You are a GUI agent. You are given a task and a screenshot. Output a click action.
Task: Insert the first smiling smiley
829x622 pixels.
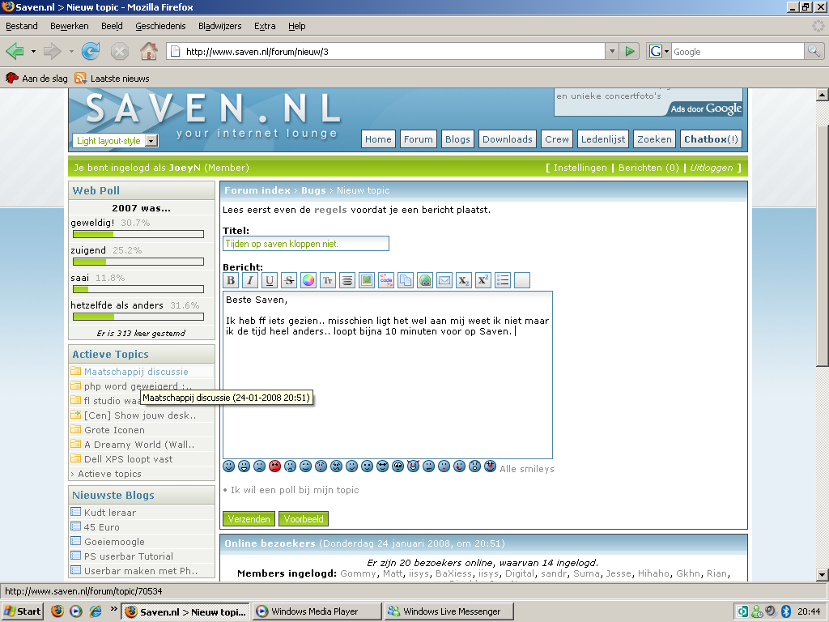point(228,466)
